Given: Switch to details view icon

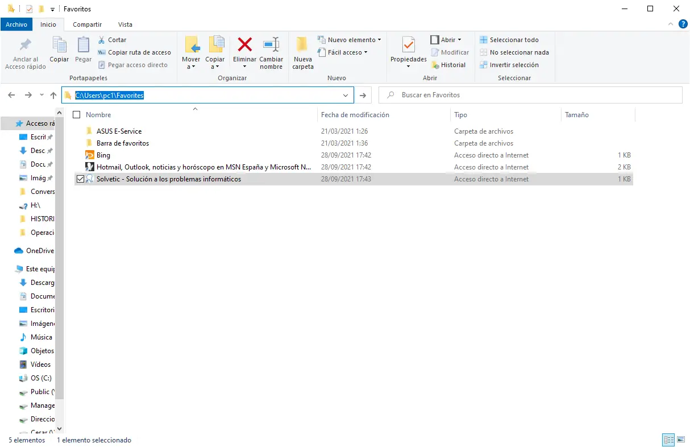Looking at the screenshot, I should click(x=668, y=440).
